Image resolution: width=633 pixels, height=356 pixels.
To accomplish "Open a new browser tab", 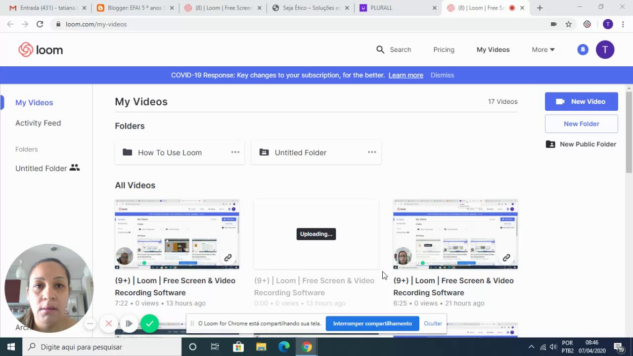I will tap(540, 8).
